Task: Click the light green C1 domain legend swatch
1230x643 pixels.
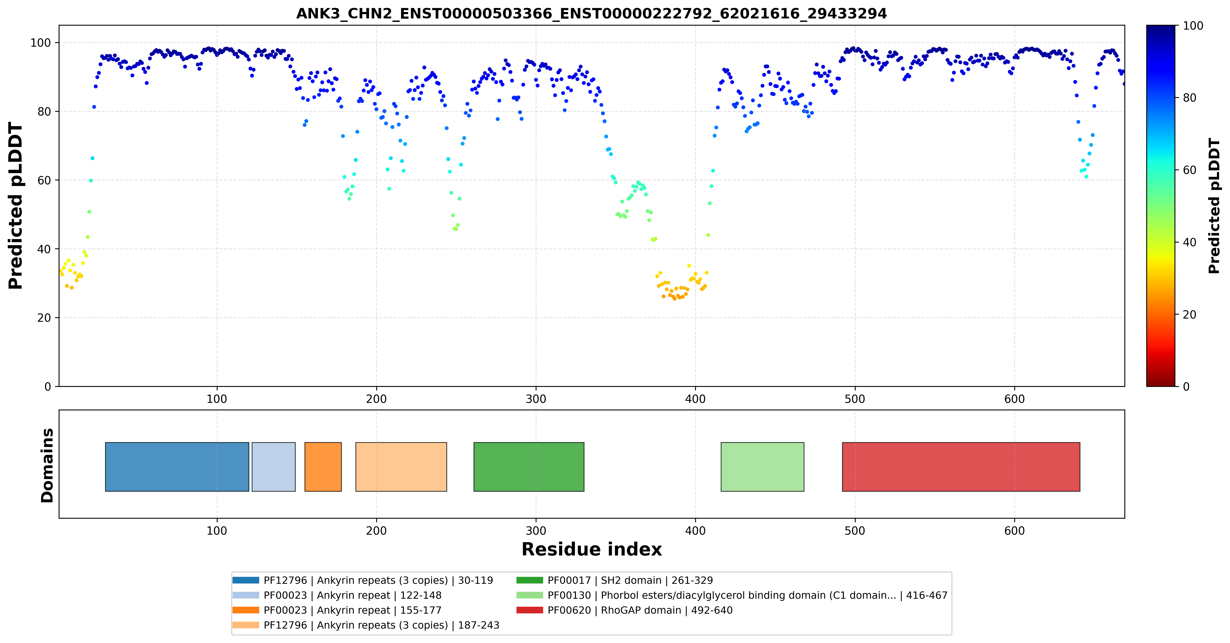Action: (x=530, y=595)
